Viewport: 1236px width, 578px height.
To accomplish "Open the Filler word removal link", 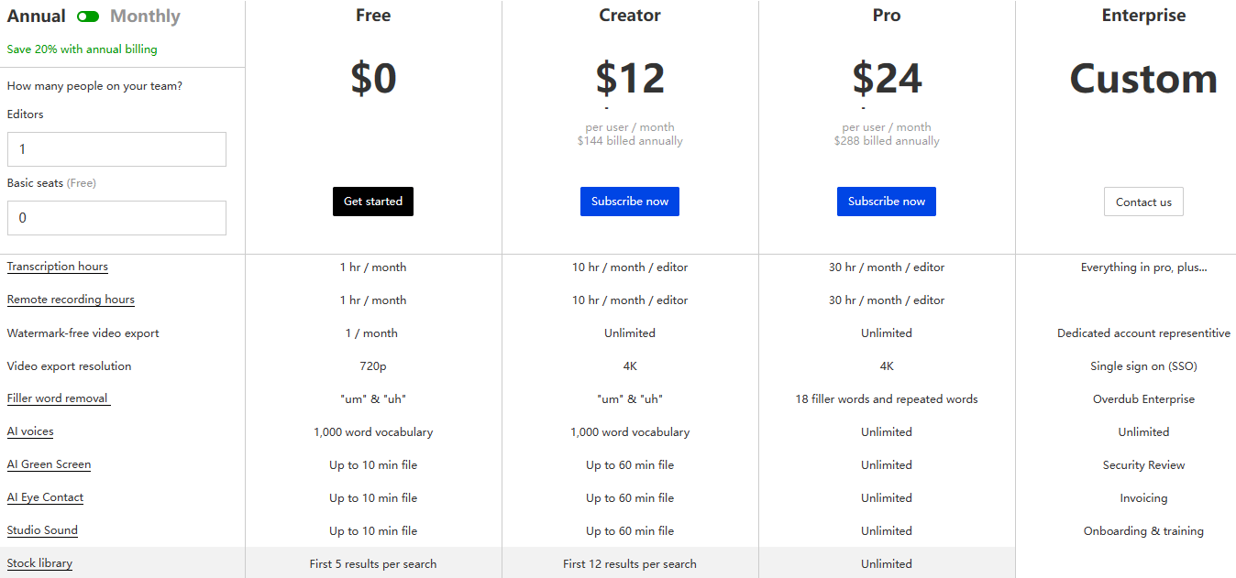I will tap(59, 398).
